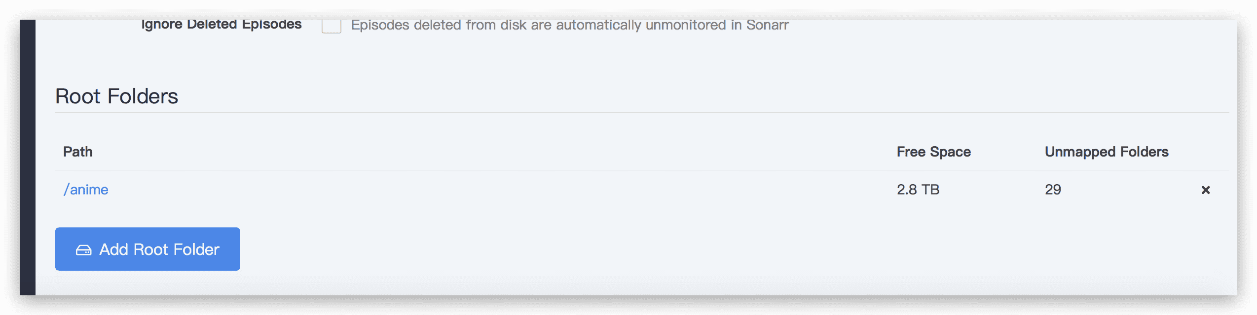Click the divider line under Root Folders
Image resolution: width=1257 pixels, height=315 pixels.
pyautogui.click(x=642, y=113)
